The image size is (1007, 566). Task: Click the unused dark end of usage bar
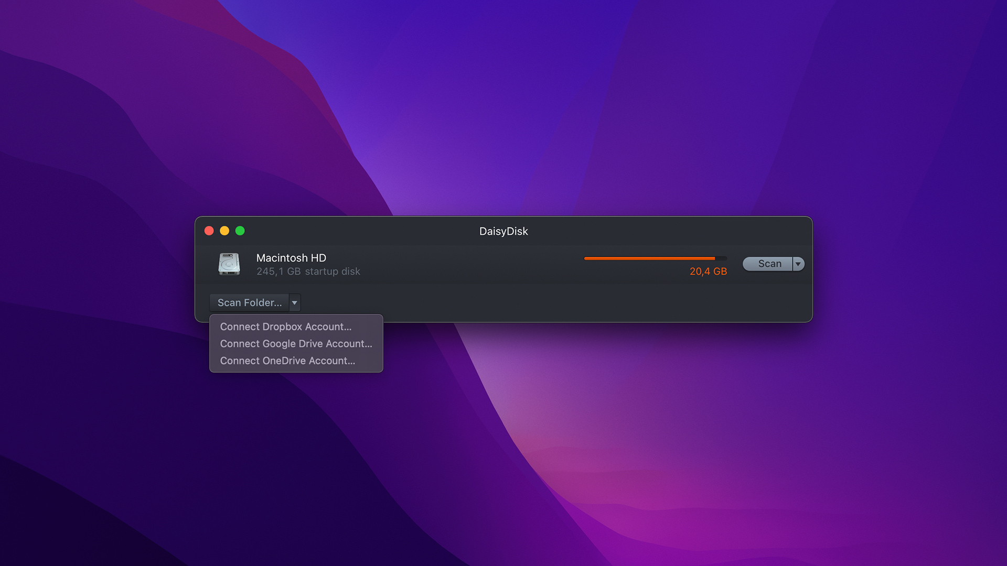coord(722,258)
